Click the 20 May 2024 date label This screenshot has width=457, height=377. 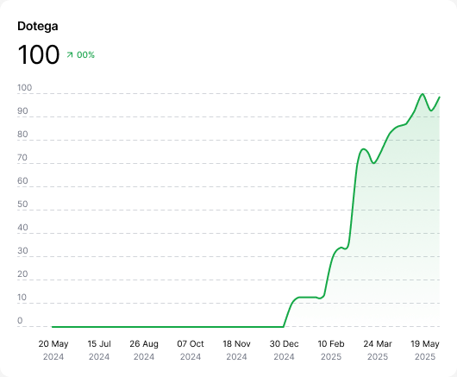pyautogui.click(x=53, y=350)
